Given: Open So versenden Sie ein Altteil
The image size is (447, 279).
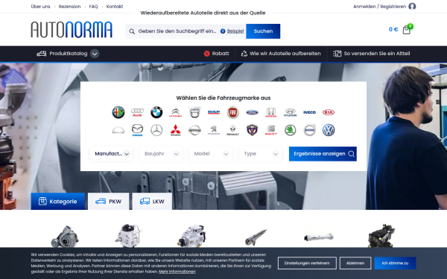Looking at the screenshot, I should point(372,54).
